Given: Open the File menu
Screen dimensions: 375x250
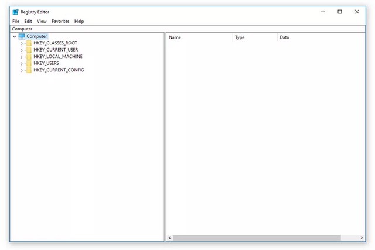Looking at the screenshot, I should (x=16, y=21).
